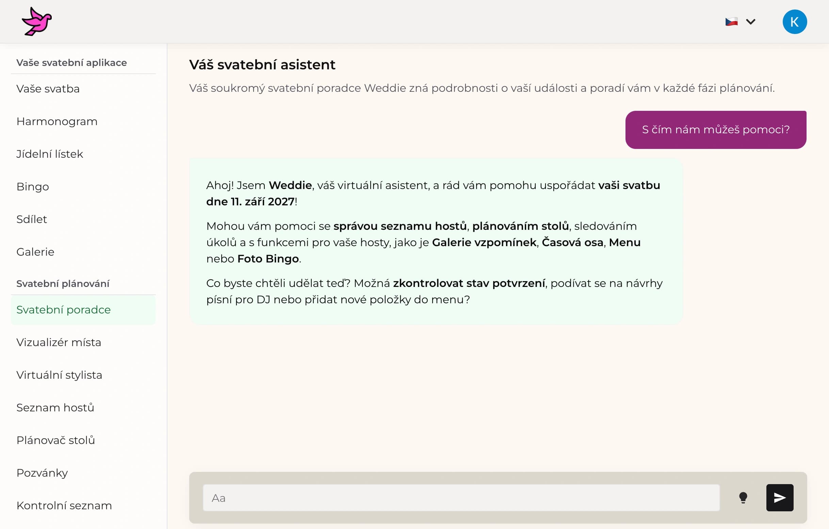The image size is (829, 529).
Task: Open Seznam hostů
Action: point(55,408)
